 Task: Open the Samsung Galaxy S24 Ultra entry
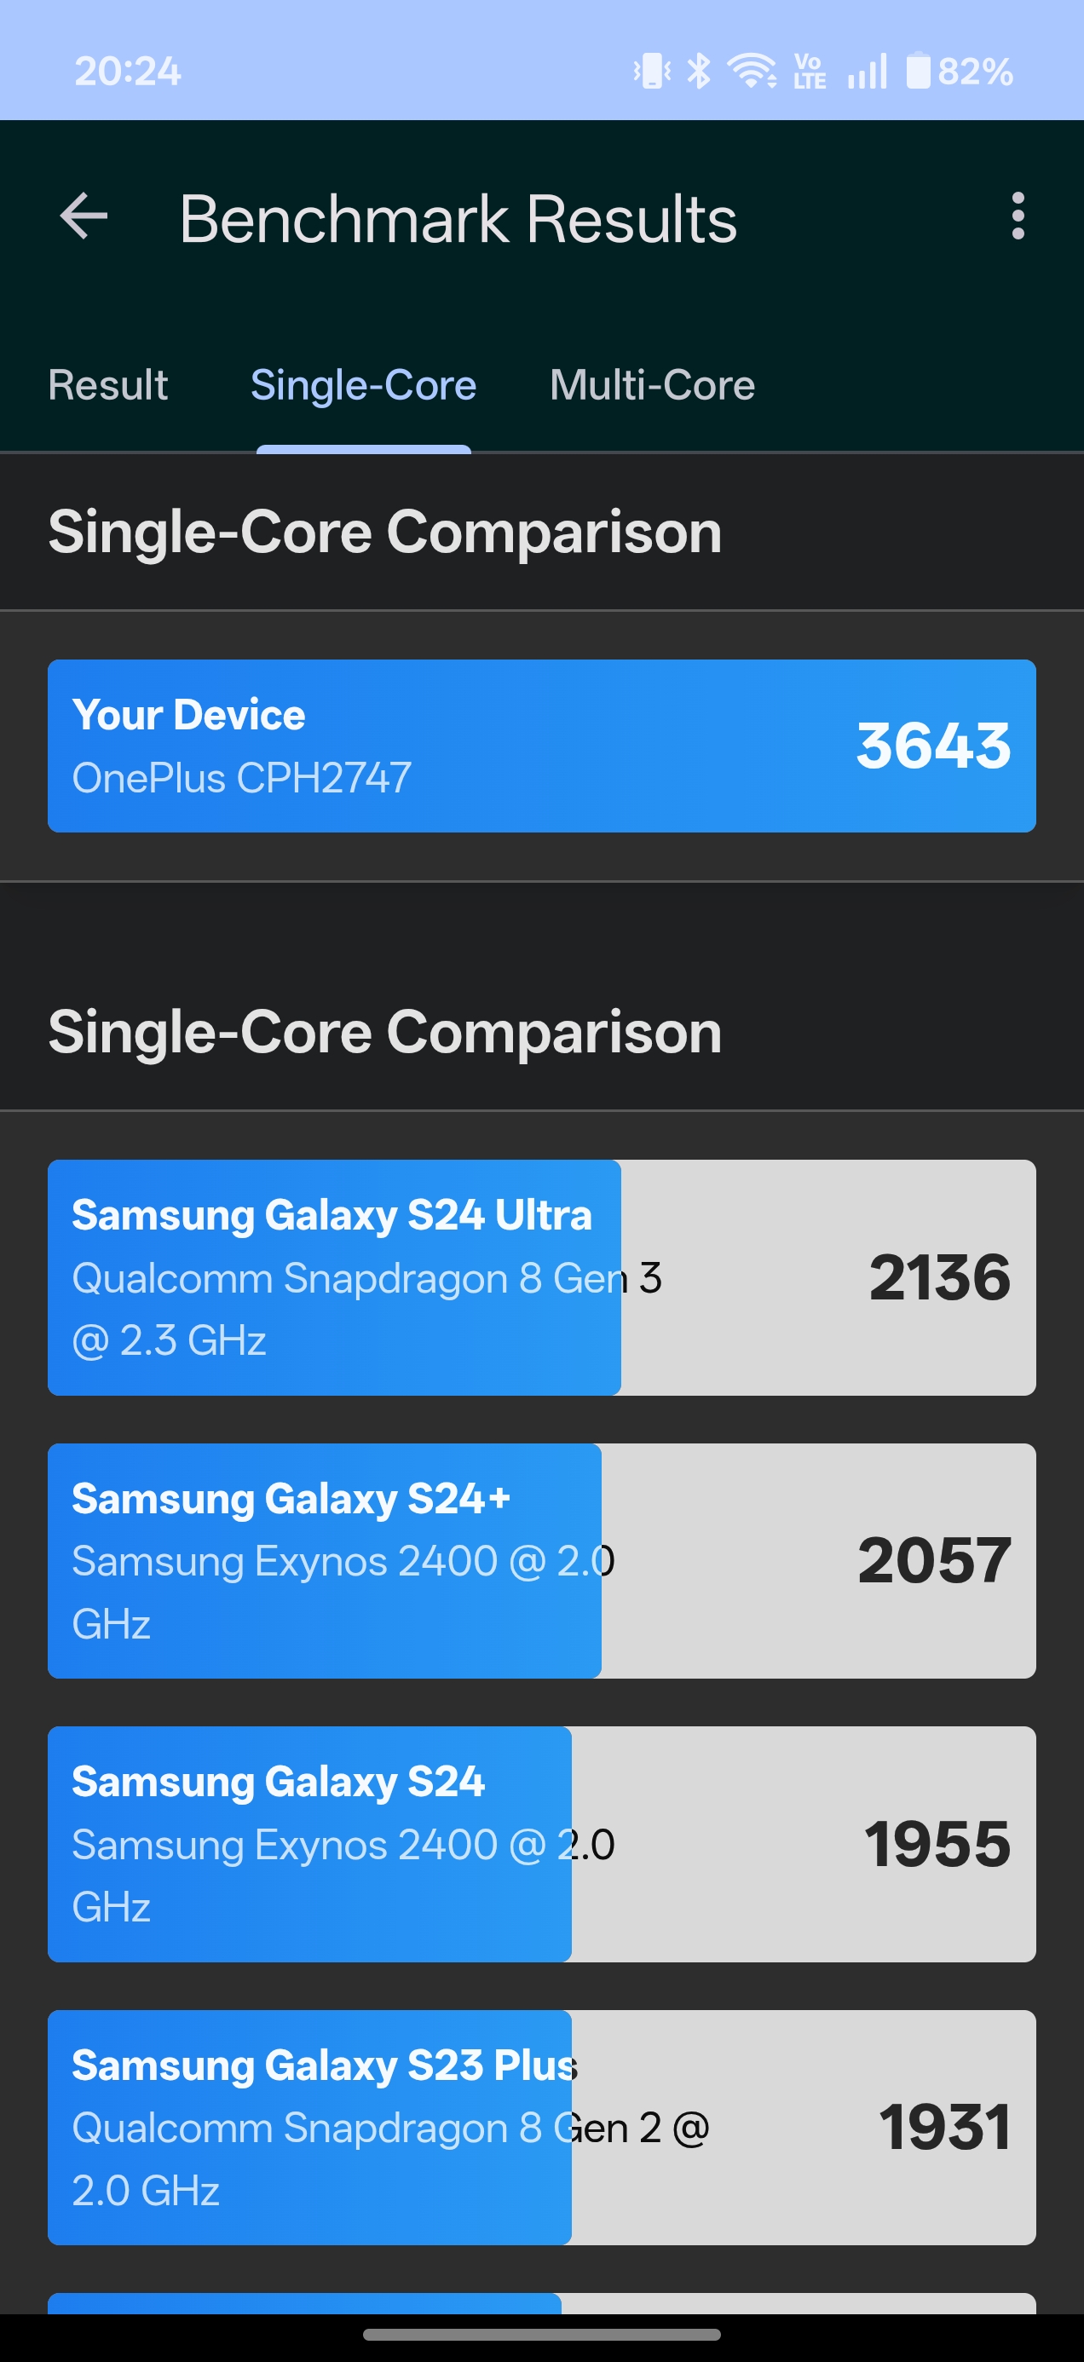(x=541, y=1277)
